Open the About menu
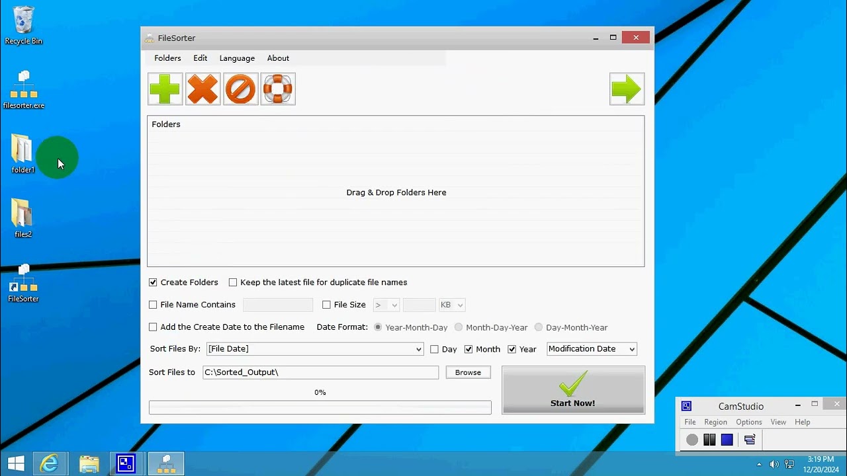 pyautogui.click(x=278, y=58)
